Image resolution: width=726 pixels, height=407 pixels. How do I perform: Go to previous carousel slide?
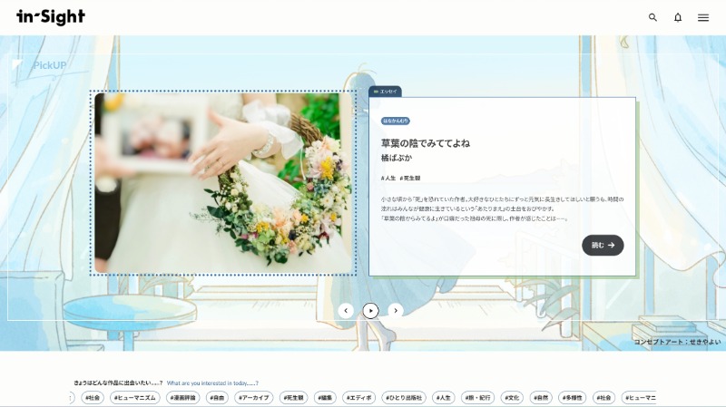(x=346, y=310)
